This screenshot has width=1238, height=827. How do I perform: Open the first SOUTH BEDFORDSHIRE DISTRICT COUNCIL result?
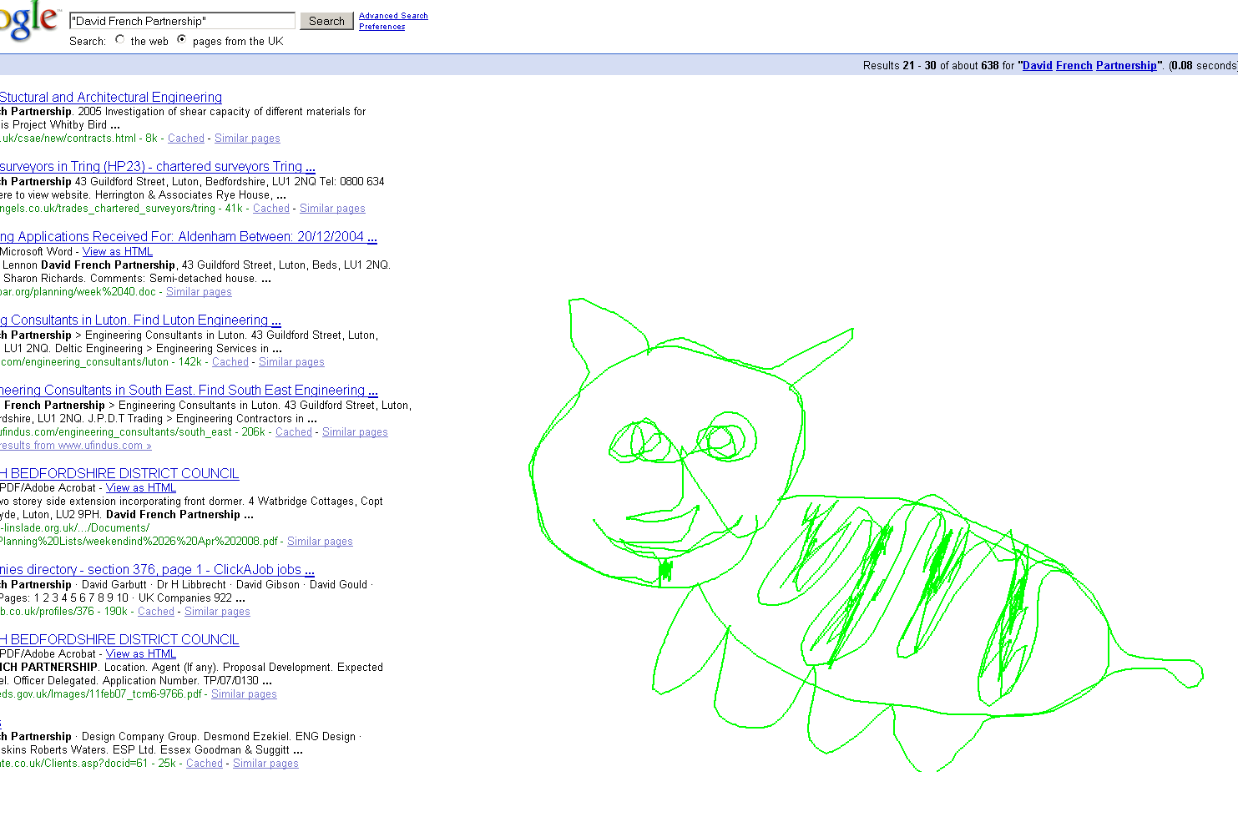pos(119,473)
